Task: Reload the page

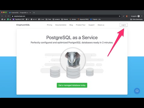Action: click(x=9, y=16)
